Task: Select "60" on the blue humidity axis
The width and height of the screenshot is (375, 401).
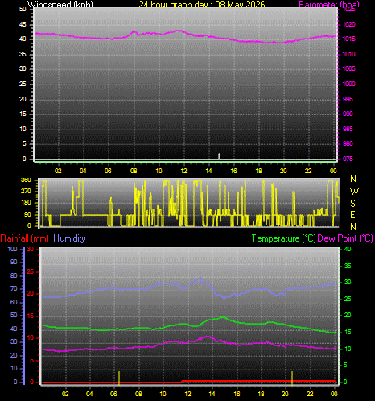Action: [14, 302]
